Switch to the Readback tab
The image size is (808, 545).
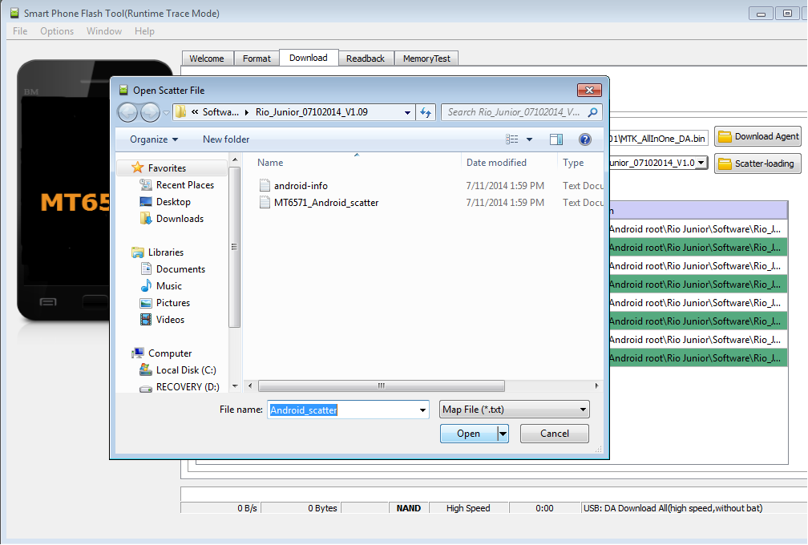(366, 58)
